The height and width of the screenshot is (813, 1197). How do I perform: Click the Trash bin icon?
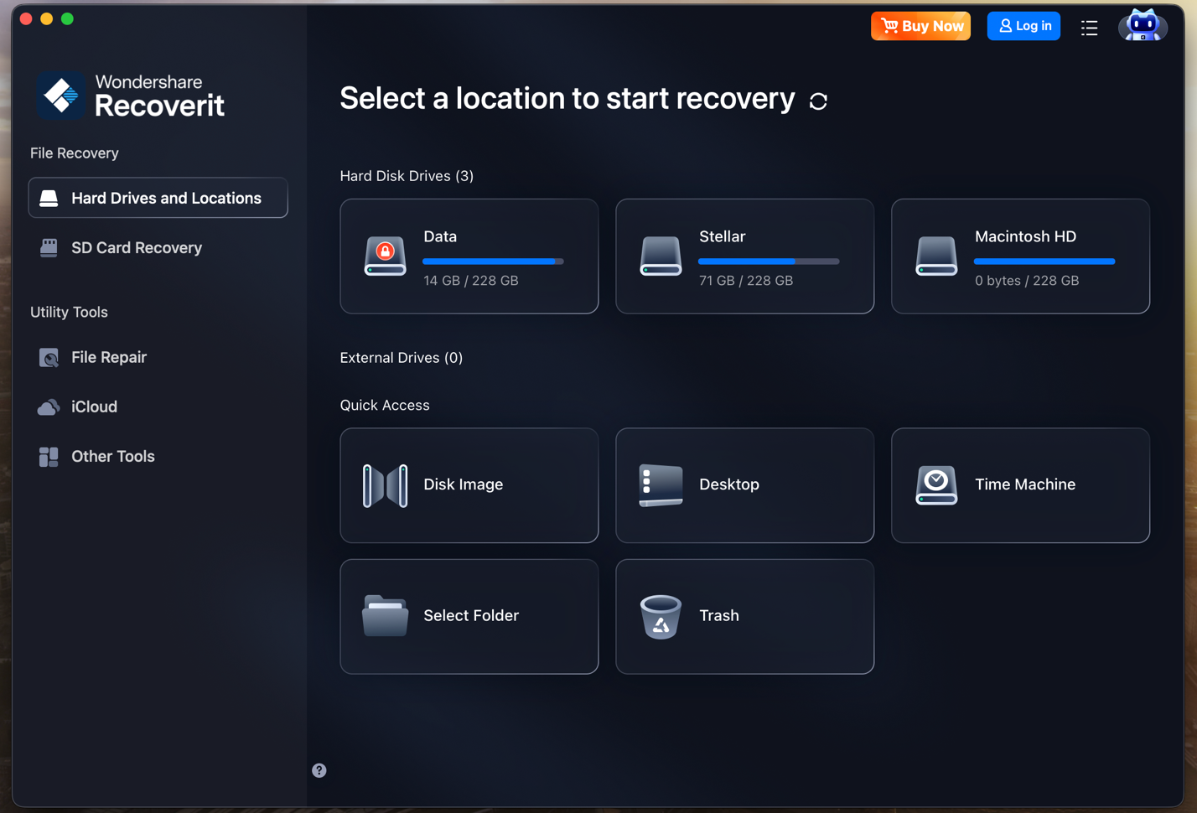[x=661, y=617]
